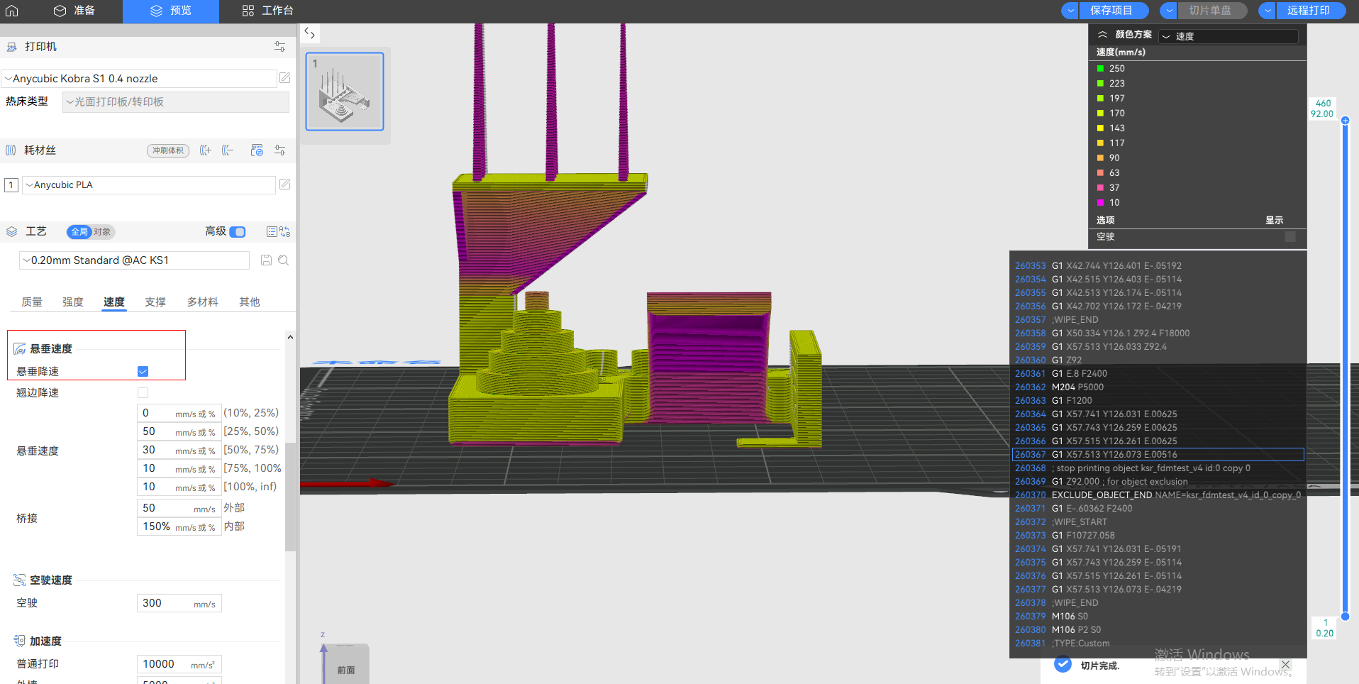The image size is (1359, 684).
Task: Click the green 250 speed swatch
Action: click(1100, 69)
